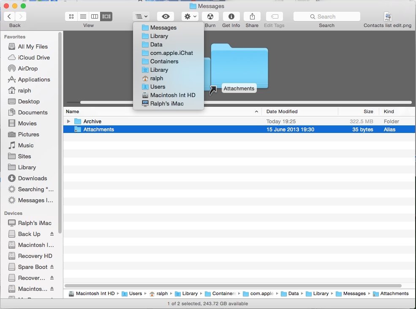The height and width of the screenshot is (309, 416).
Task: Open iCloud Drive in sidebar
Action: [x=29, y=57]
